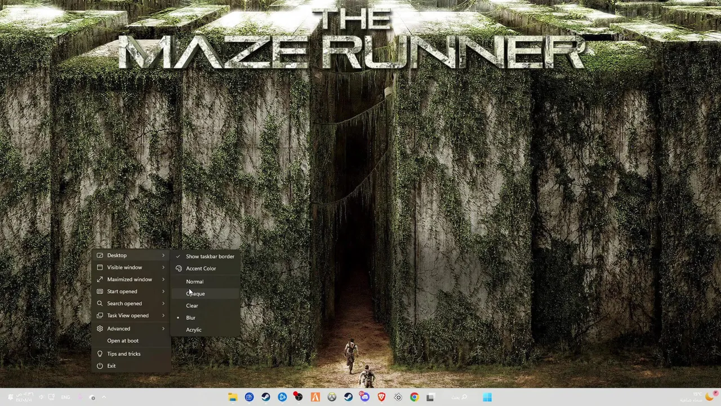Click the pink tray app icon

(80, 397)
